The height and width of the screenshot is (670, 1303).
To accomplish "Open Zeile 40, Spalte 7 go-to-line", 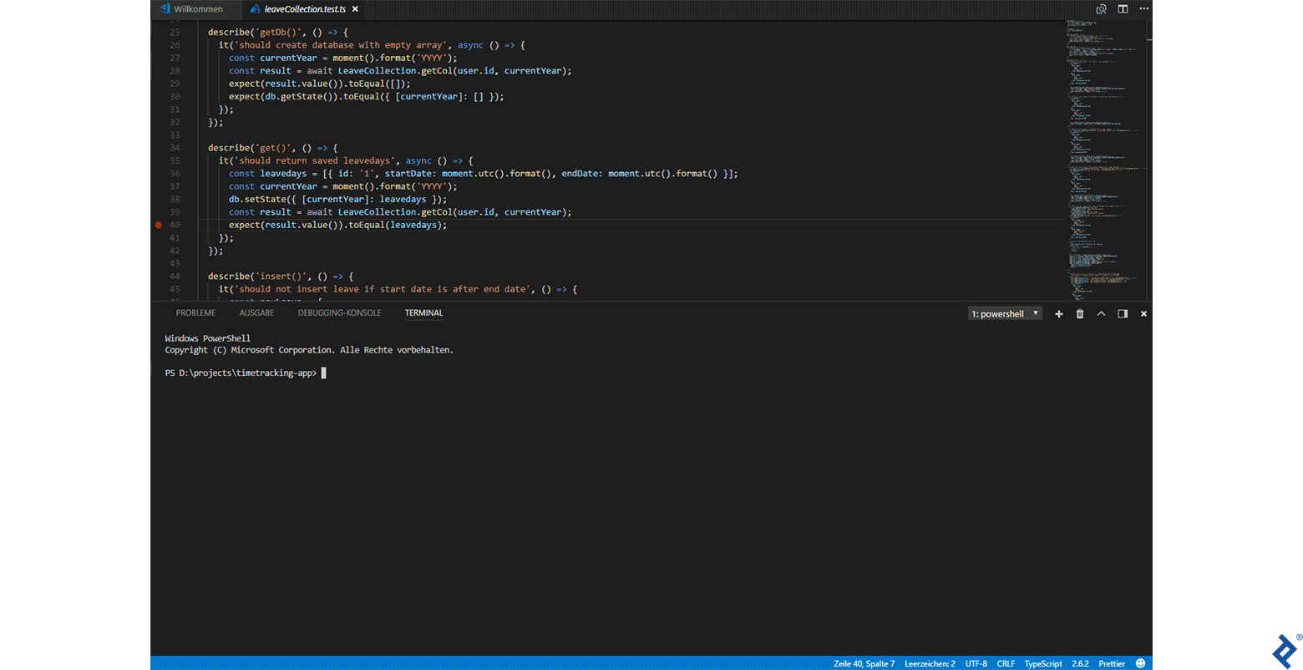I will coord(864,663).
